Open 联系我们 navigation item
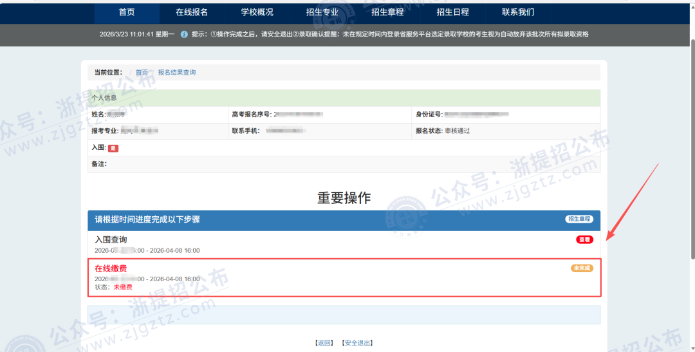The image size is (695, 352). coord(518,12)
